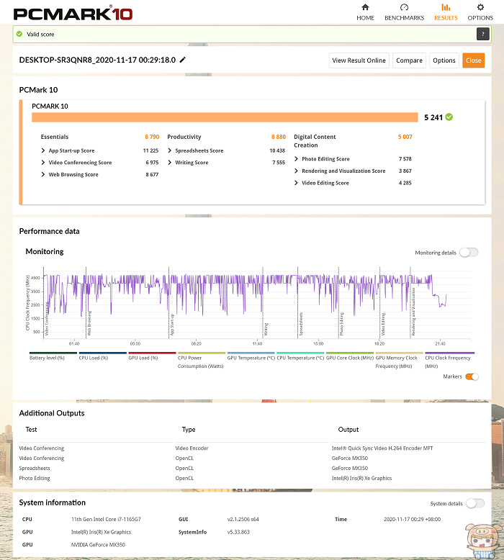The width and height of the screenshot is (504, 560).
Task: Turn off the Markers toggle
Action: click(472, 376)
